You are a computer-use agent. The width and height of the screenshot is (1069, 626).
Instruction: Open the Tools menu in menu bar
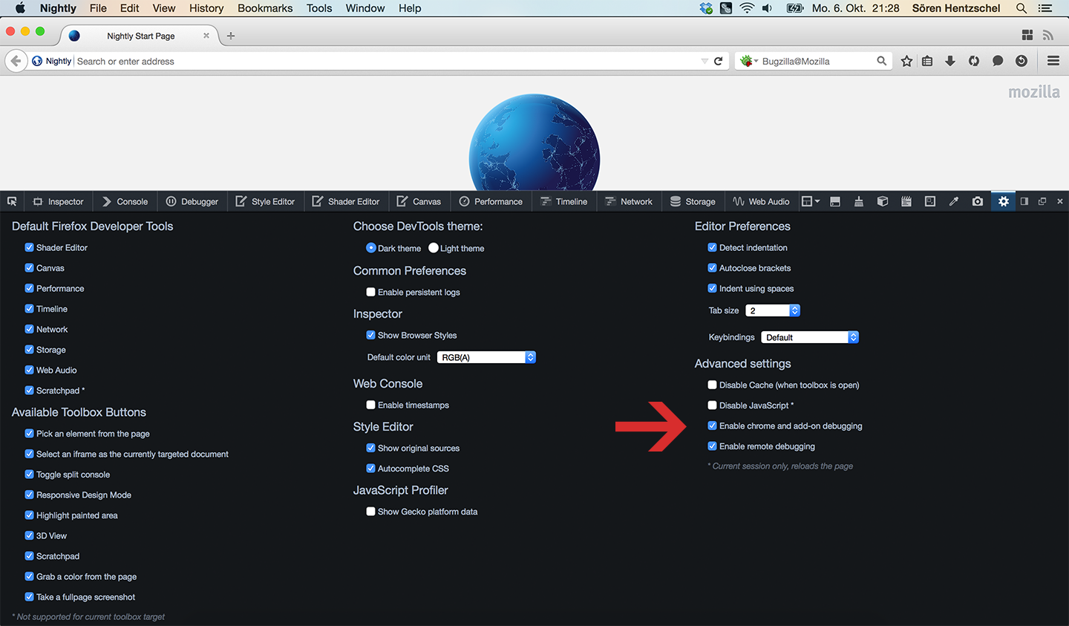pyautogui.click(x=319, y=8)
